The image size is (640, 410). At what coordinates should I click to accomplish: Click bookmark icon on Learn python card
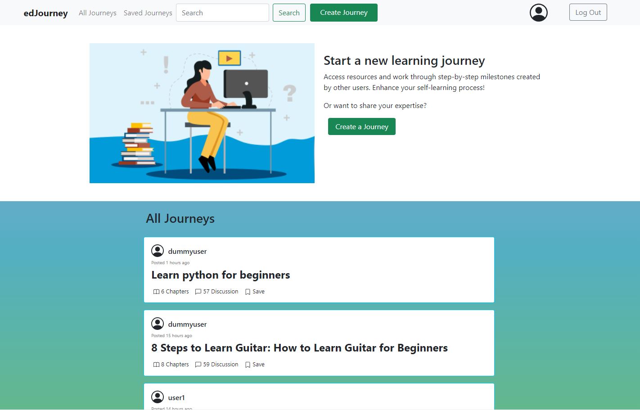248,292
